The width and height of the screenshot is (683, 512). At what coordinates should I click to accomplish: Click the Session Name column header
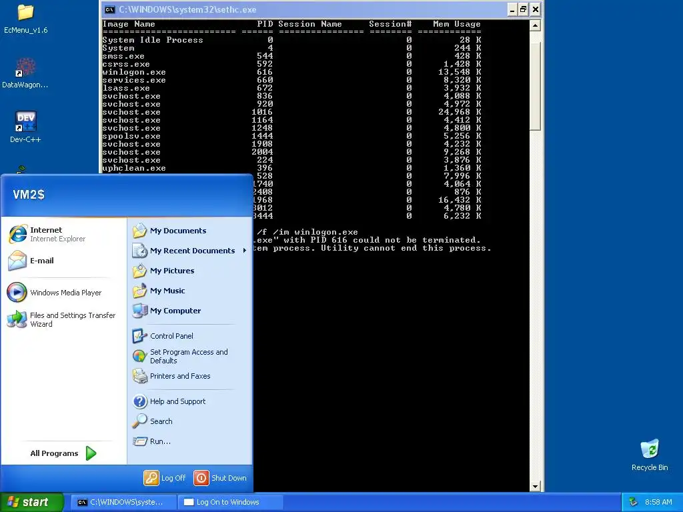coord(310,25)
